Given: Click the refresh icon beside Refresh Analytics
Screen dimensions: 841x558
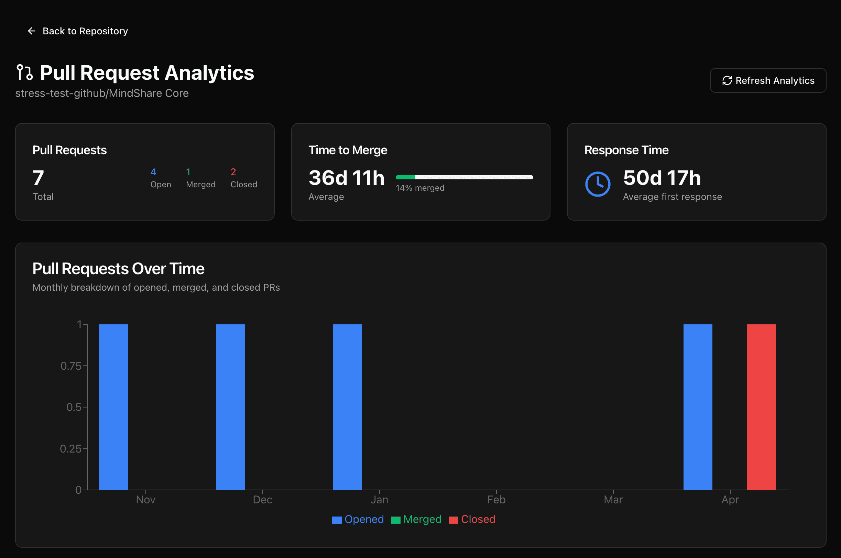Looking at the screenshot, I should tap(728, 80).
